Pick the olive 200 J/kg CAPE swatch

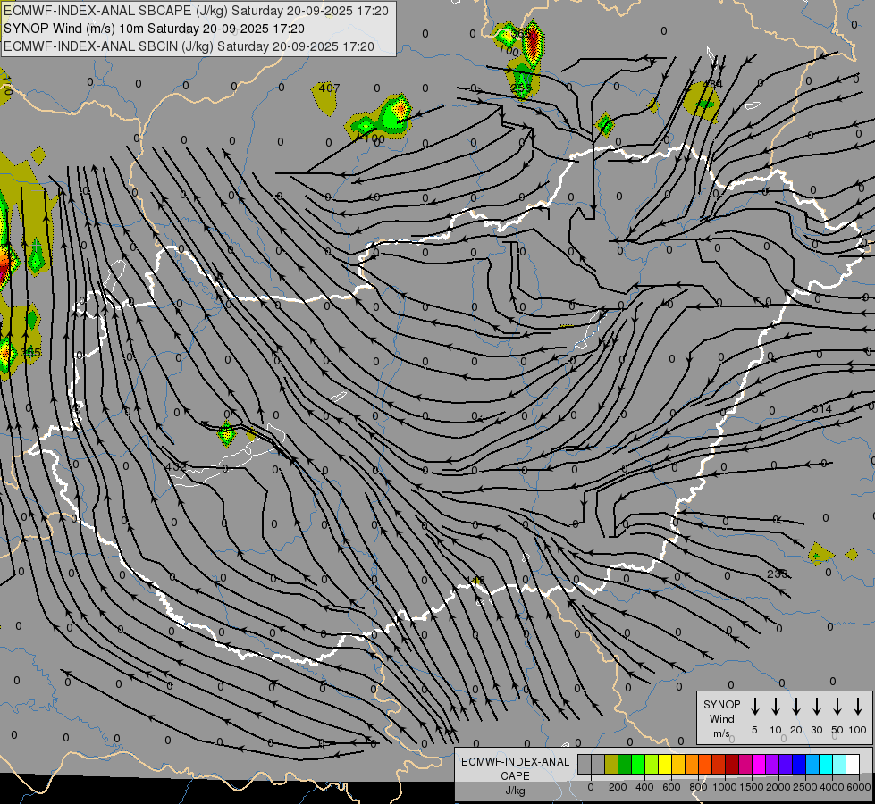[x=611, y=764]
